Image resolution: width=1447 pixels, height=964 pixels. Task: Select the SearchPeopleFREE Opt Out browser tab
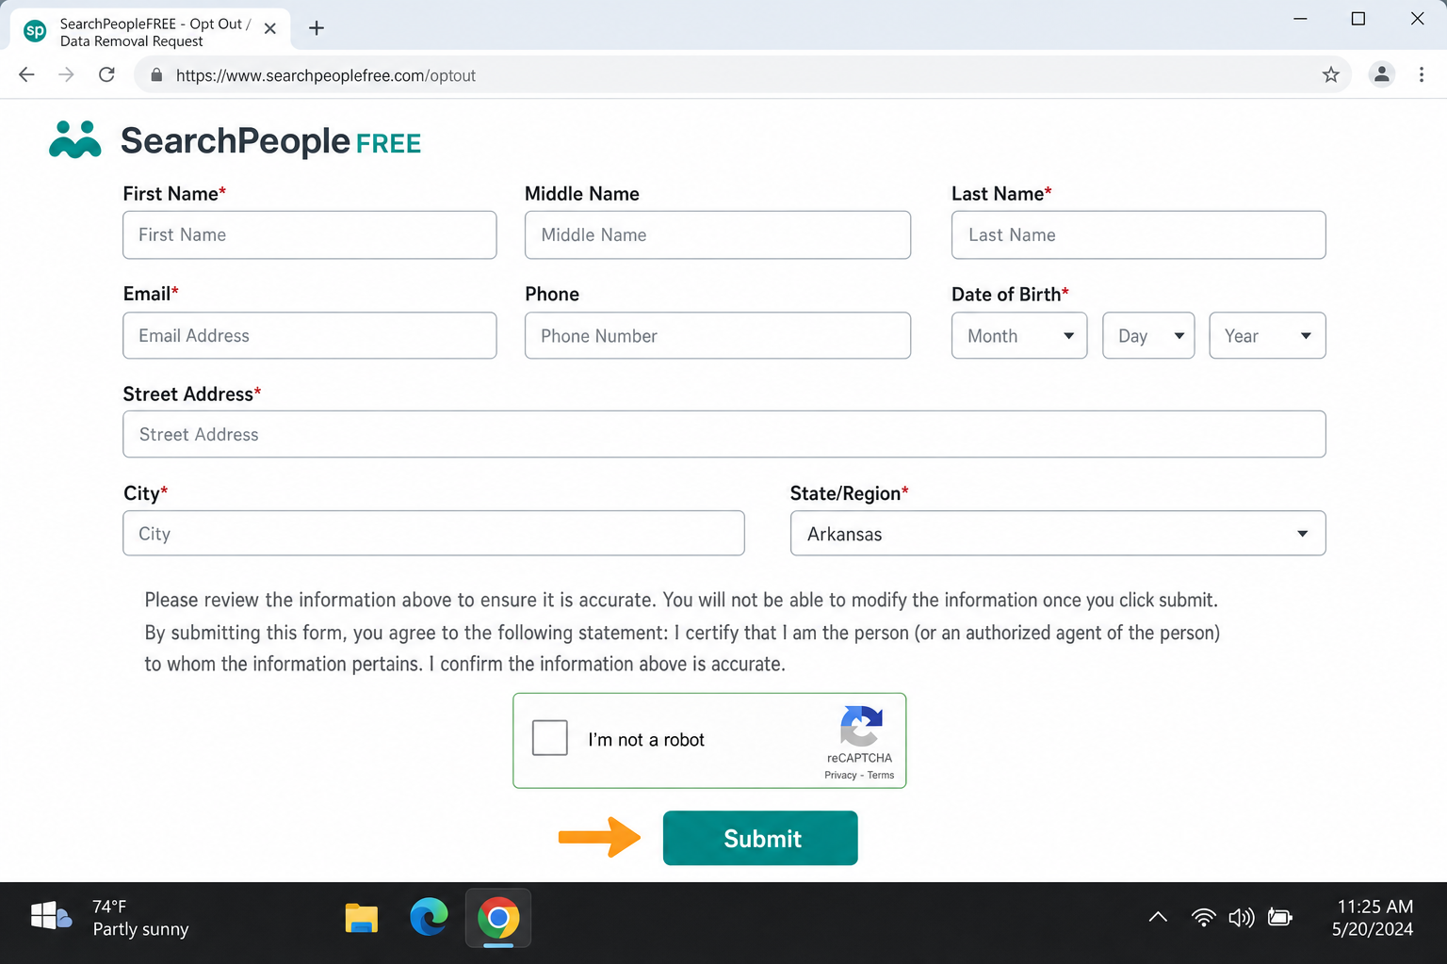pos(151,32)
